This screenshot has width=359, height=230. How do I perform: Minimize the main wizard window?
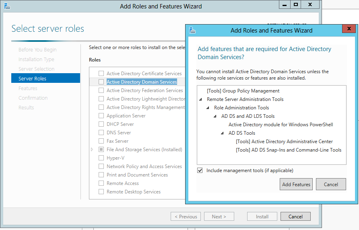pos(285,5)
